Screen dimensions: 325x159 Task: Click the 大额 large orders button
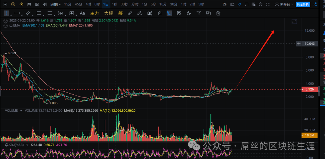[108, 13]
